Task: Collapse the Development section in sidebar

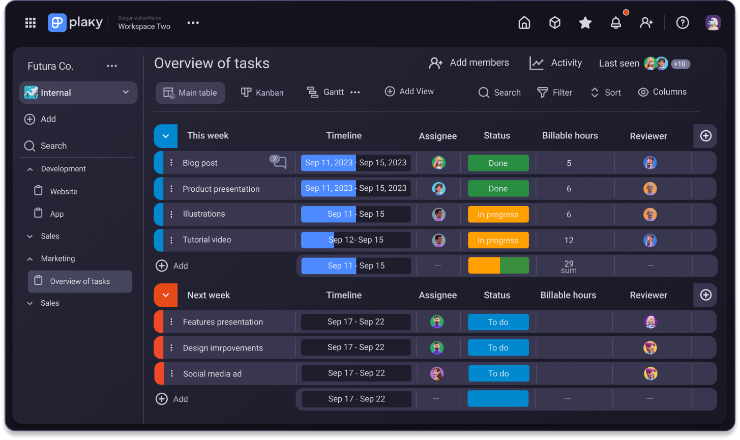Action: (30, 168)
